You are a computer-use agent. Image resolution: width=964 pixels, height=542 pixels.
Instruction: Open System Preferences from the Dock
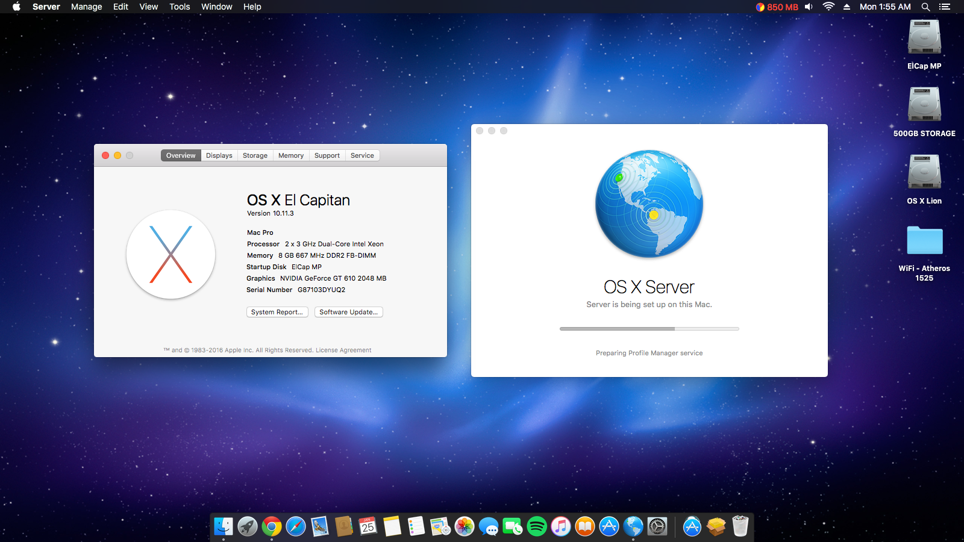(657, 527)
